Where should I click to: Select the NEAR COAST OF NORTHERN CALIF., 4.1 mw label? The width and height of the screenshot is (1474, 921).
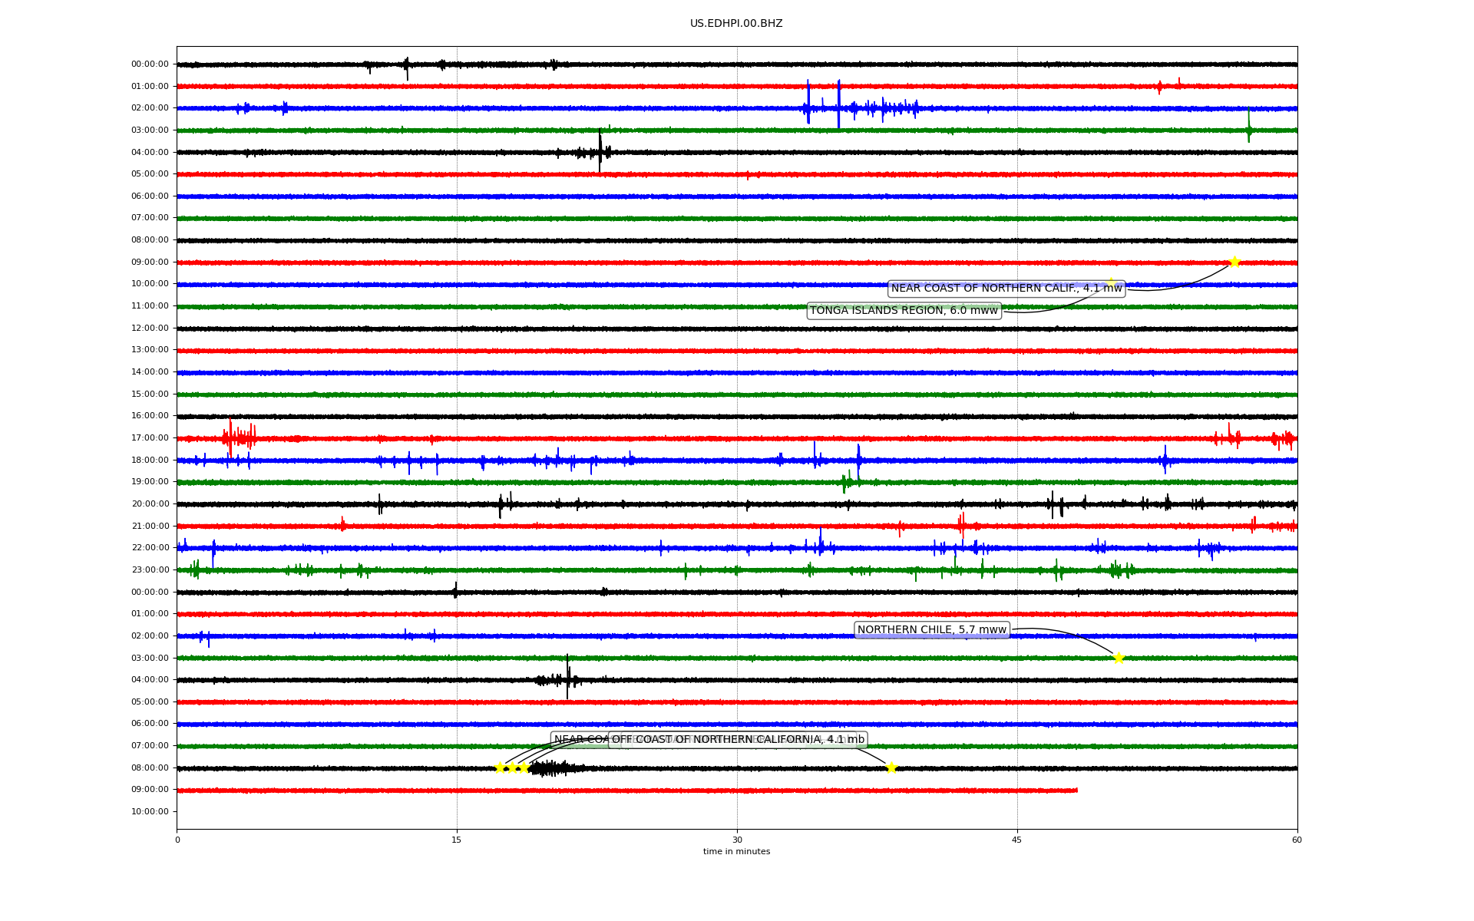tap(1006, 289)
